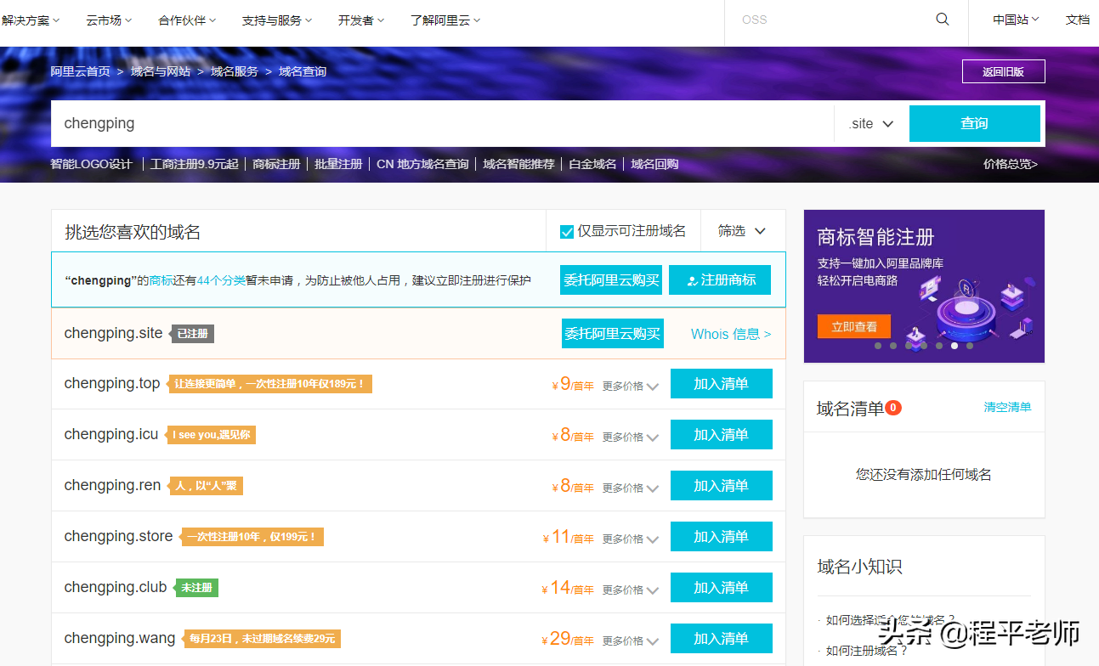This screenshot has width=1099, height=666.
Task: Click the 商标智能注册 banner image
Action: 924,286
